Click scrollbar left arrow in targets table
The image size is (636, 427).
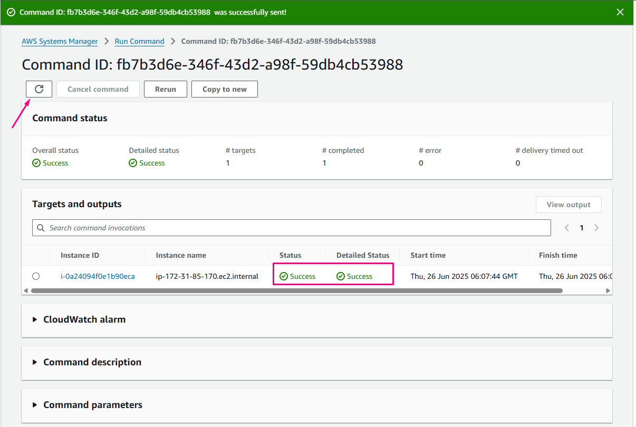(26, 290)
